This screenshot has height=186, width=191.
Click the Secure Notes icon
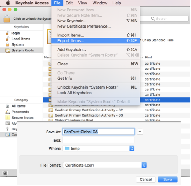7,118
